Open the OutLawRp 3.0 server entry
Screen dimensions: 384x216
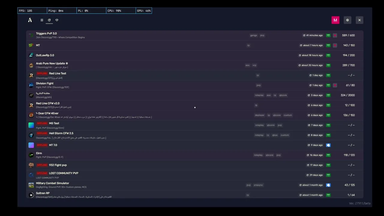pyautogui.click(x=195, y=55)
